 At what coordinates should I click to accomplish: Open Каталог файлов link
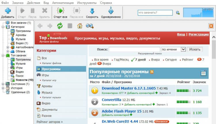click(x=52, y=63)
